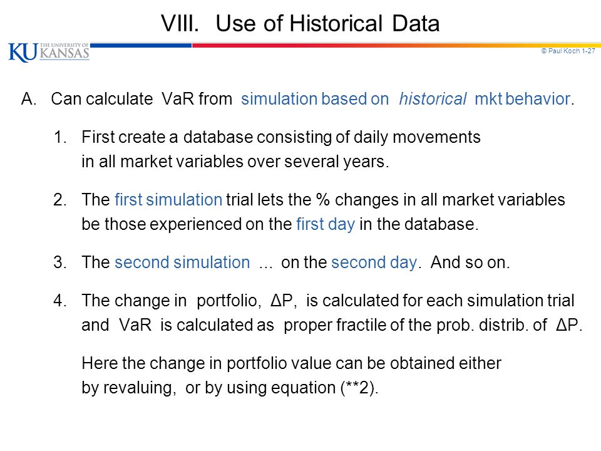Click the outline letter A. marker
This screenshot has height=451, width=601.
point(29,99)
